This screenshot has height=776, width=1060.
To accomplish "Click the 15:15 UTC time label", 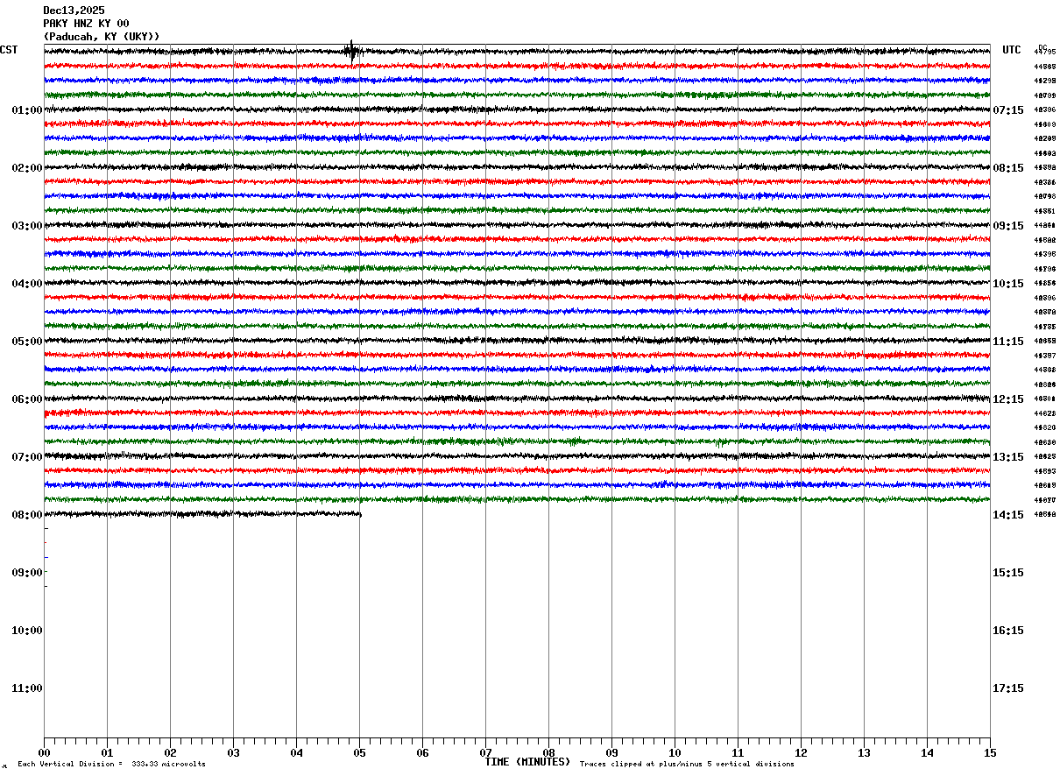I will tap(1008, 573).
